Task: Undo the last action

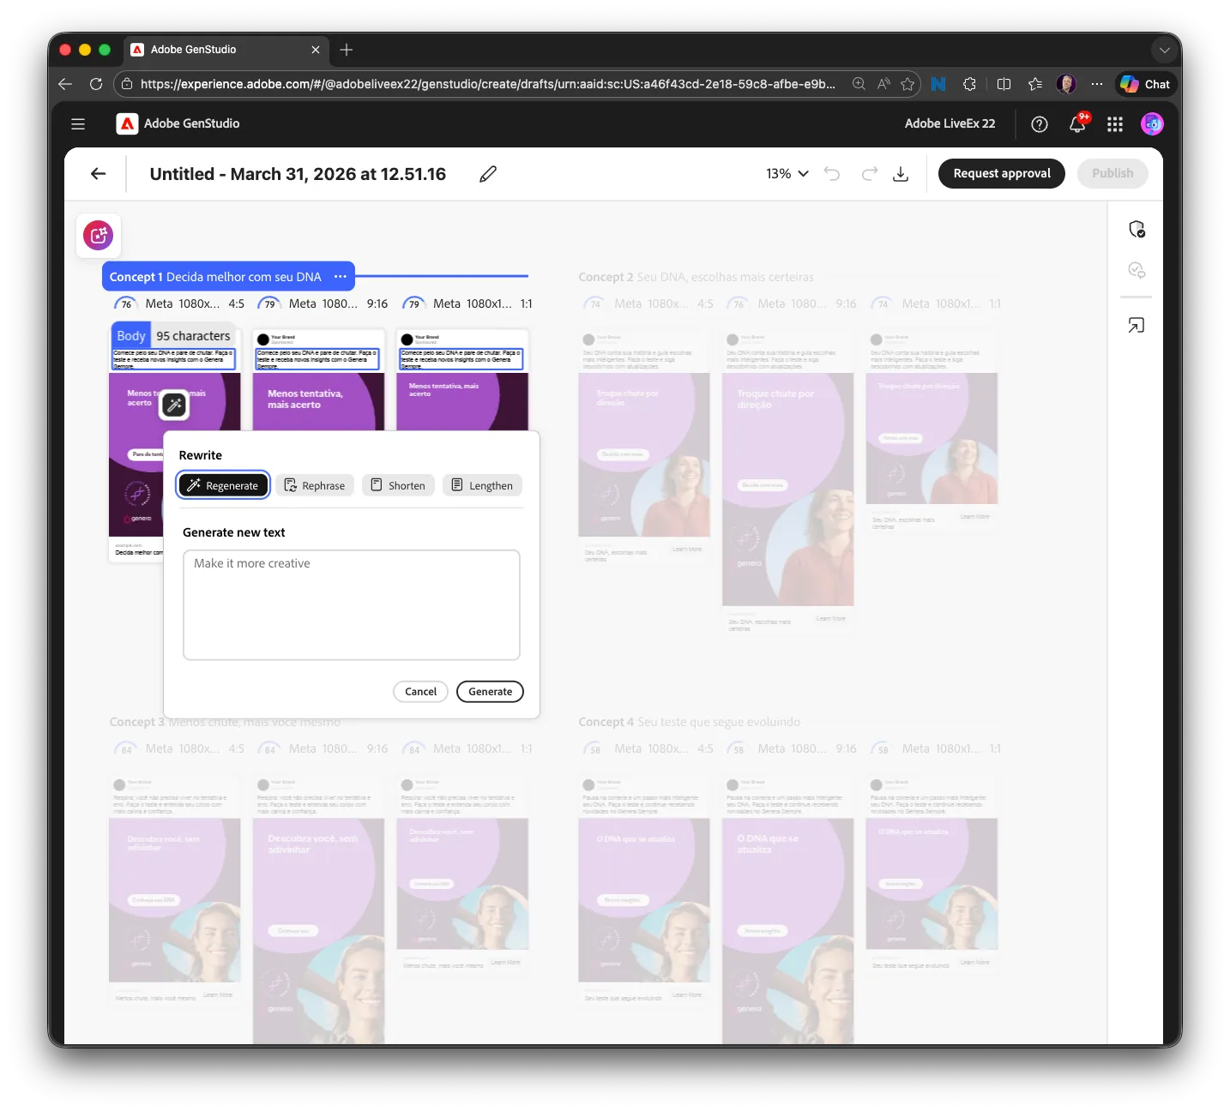Action: pos(832,173)
